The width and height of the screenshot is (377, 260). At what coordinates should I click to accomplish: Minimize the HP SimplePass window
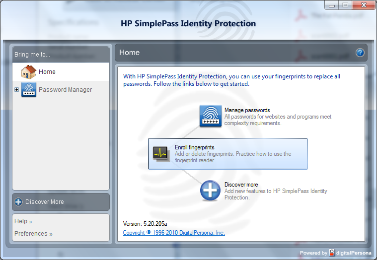tap(332, 5)
